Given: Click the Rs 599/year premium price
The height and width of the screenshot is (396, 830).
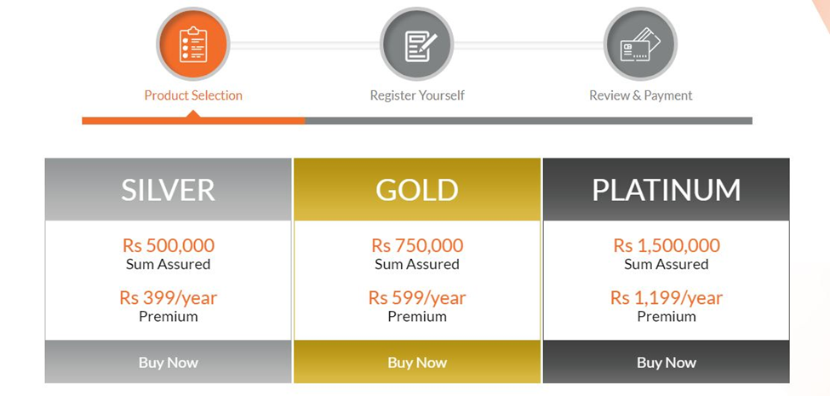Looking at the screenshot, I should coord(417,298).
